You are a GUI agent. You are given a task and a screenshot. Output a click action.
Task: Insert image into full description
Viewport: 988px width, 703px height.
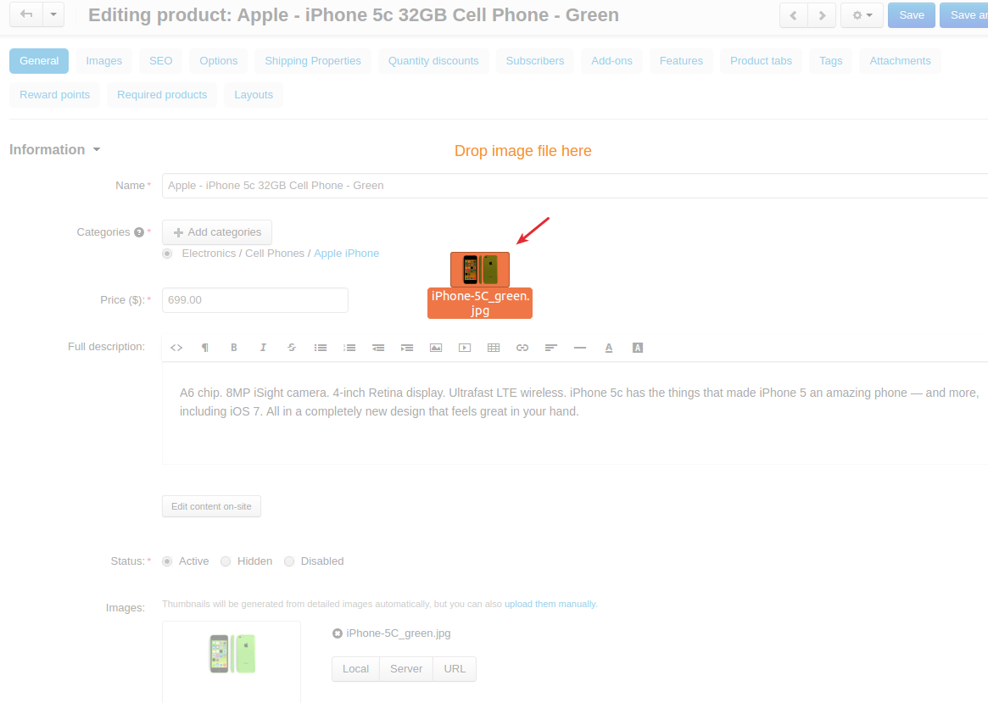(x=436, y=348)
